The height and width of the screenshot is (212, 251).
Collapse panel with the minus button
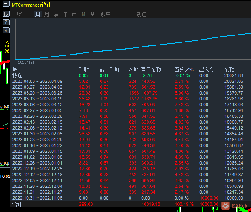pos(6,4)
